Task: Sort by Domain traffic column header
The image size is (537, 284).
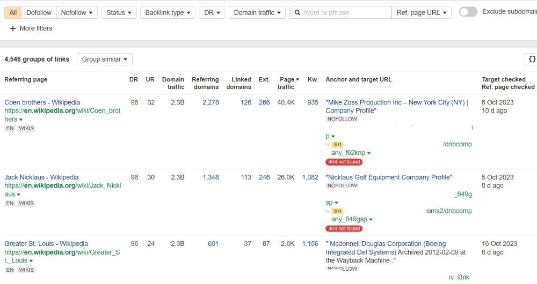Action: [173, 83]
